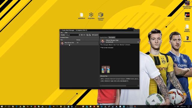
Task: Switch to the Applied Mods tab
Action: [104, 37]
